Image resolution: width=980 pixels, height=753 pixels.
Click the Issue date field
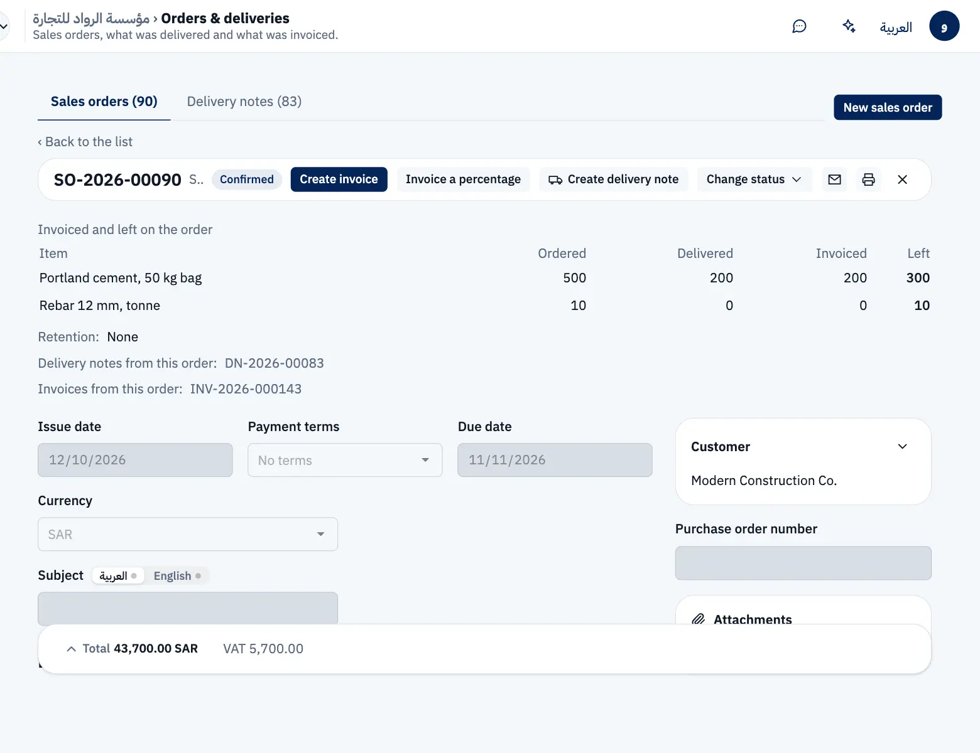point(135,460)
